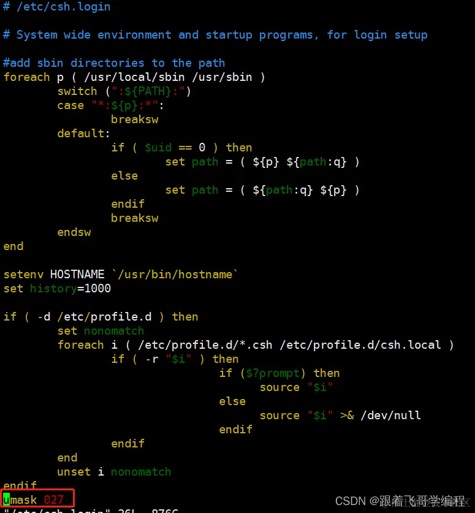Click the 'switch (":${PATH}:")' line
The height and width of the screenshot is (513, 475).
(124, 91)
